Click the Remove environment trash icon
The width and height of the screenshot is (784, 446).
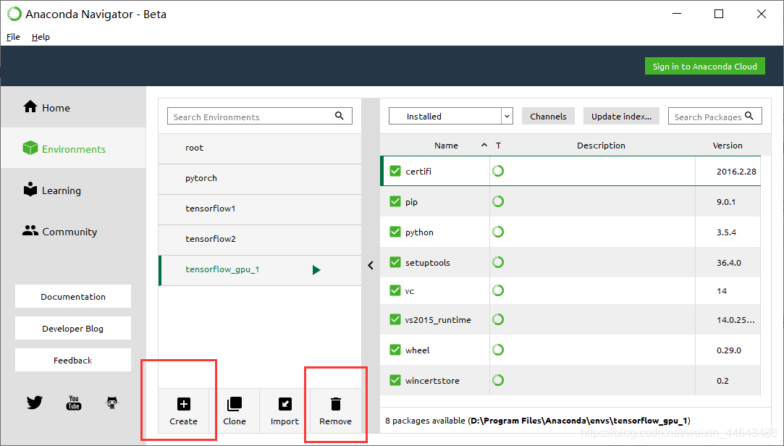point(335,403)
